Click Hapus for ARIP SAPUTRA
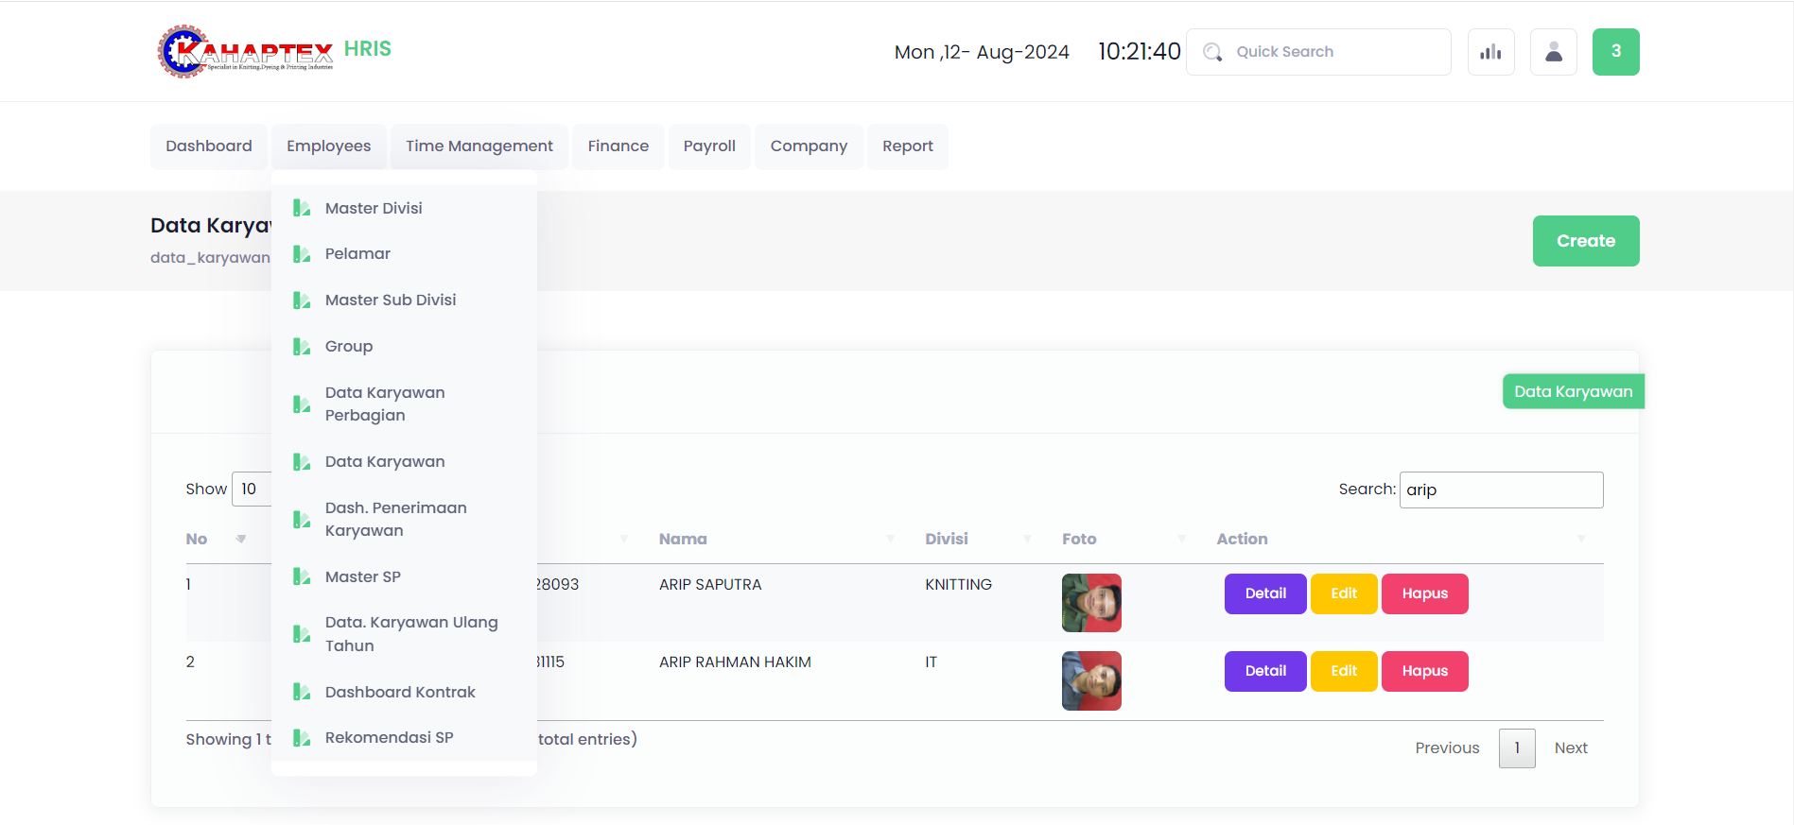 click(x=1424, y=593)
